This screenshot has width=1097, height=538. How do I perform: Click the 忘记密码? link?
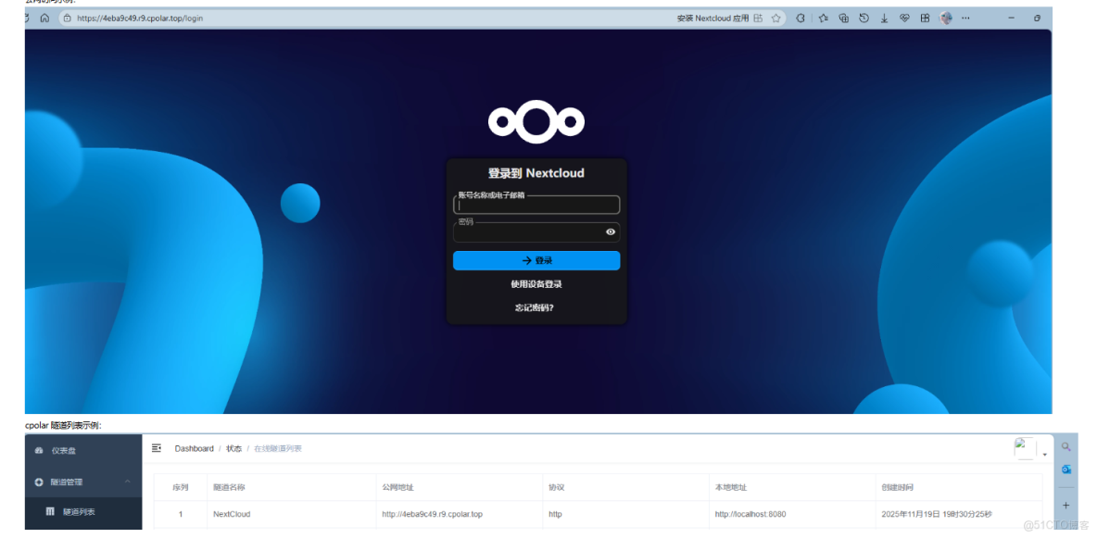[536, 307]
